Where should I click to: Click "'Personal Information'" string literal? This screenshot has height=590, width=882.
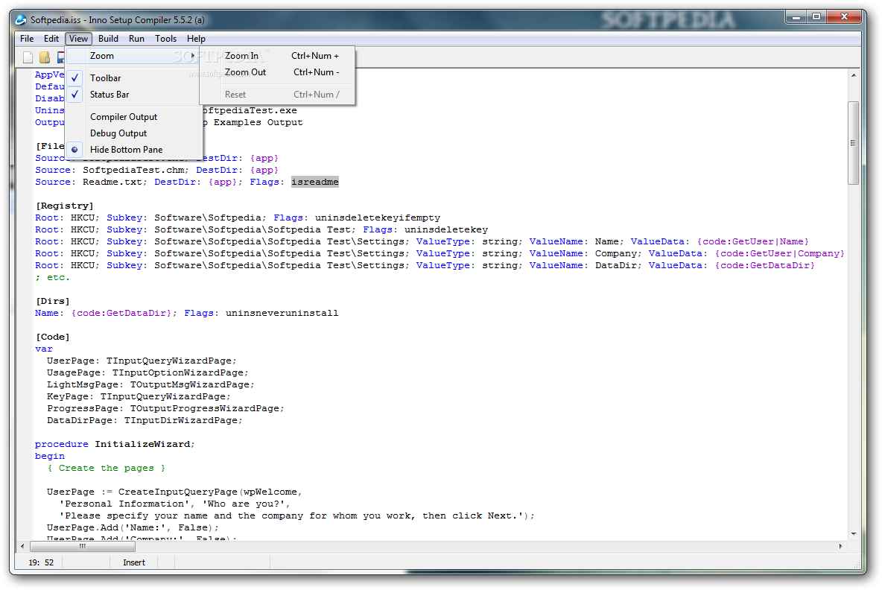coord(126,504)
